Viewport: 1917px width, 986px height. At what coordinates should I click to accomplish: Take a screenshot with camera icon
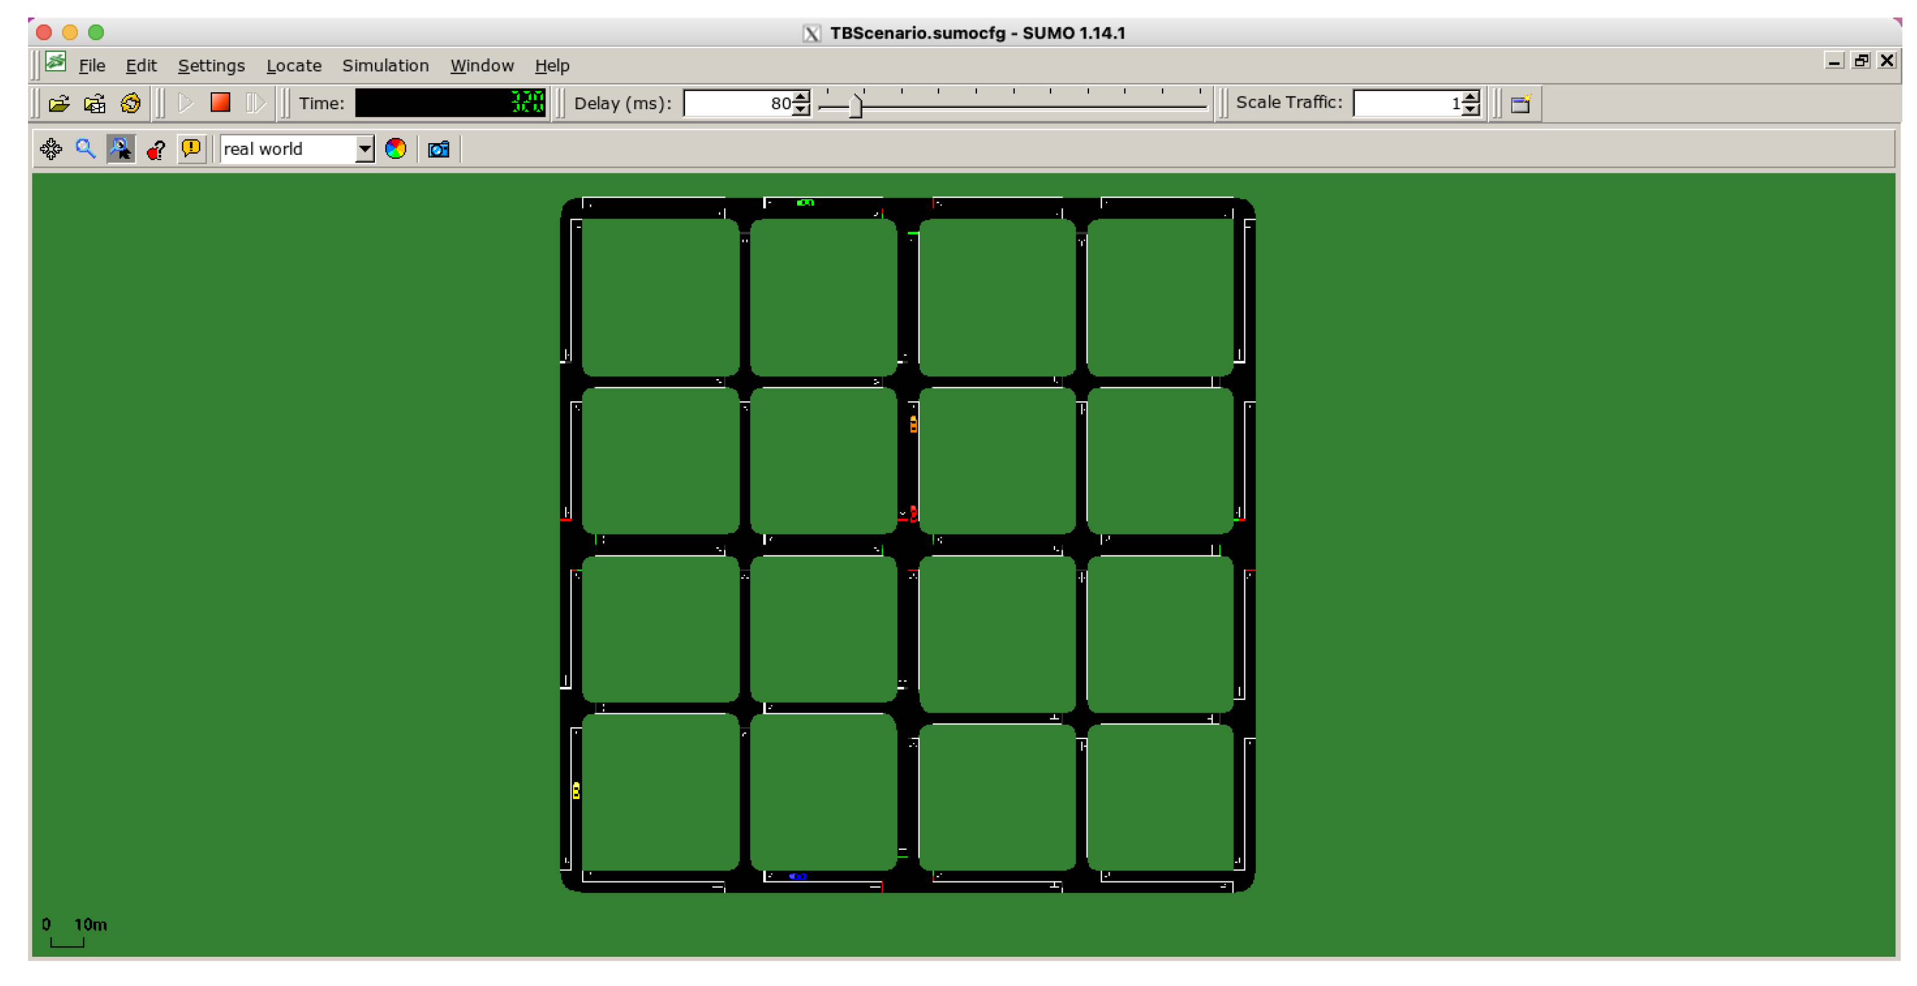click(x=439, y=149)
